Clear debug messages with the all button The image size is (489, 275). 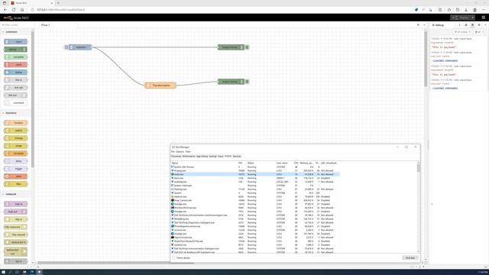(x=479, y=32)
